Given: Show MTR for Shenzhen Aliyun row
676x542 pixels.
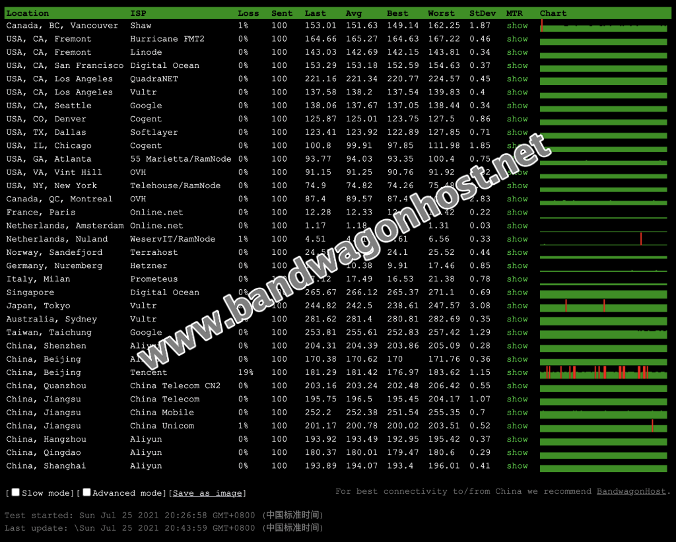Looking at the screenshot, I should pyautogui.click(x=517, y=346).
